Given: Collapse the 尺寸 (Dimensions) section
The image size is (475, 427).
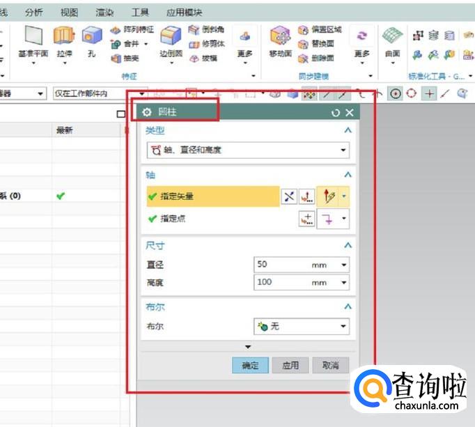Looking at the screenshot, I should point(348,245).
